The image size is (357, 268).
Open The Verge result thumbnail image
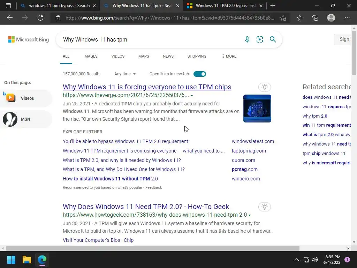tap(257, 109)
